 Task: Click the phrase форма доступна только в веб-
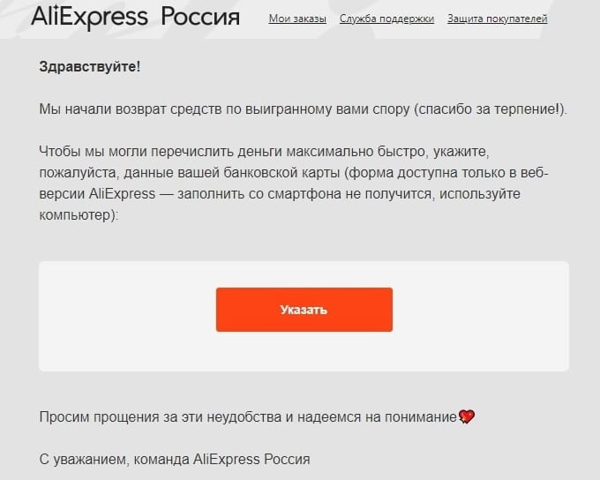tap(447, 173)
